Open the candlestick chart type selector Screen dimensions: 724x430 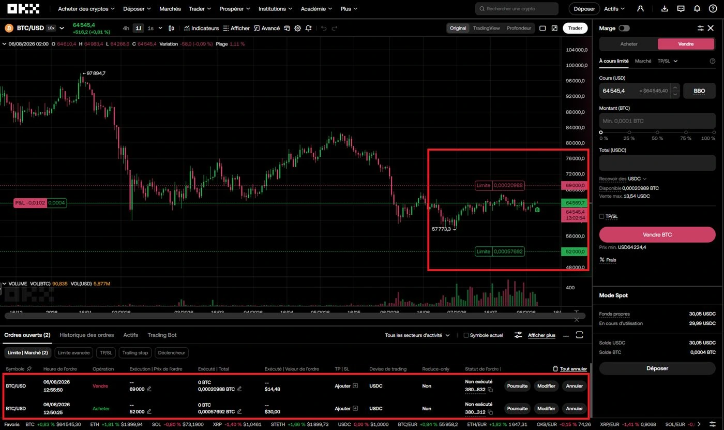tap(172, 28)
